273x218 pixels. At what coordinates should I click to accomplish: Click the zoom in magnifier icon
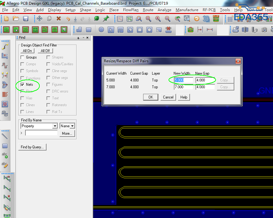click(x=158, y=19)
